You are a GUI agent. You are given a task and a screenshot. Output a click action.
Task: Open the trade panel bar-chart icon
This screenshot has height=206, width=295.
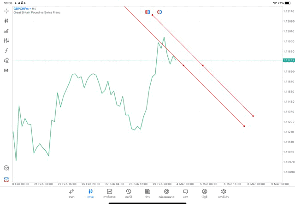coord(6,31)
